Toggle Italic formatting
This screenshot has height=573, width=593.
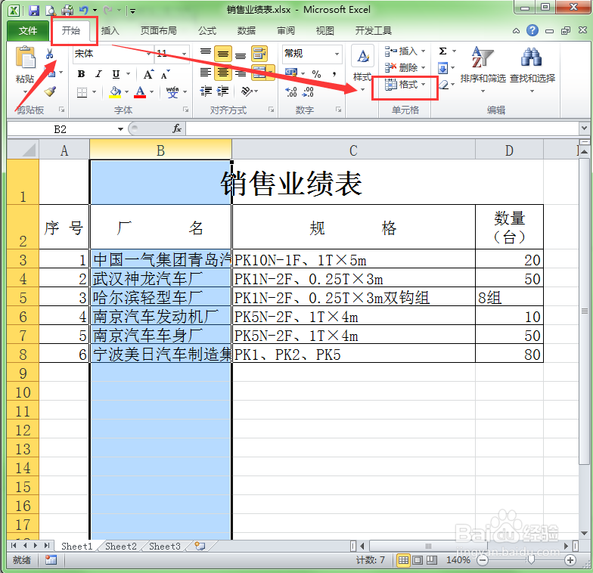point(98,74)
